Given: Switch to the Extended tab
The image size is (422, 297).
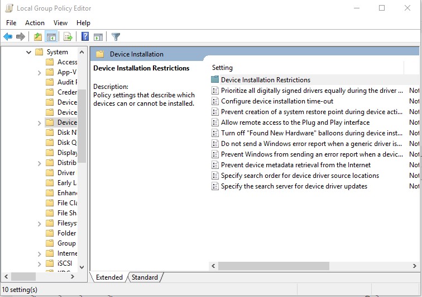Looking at the screenshot, I should click(109, 277).
